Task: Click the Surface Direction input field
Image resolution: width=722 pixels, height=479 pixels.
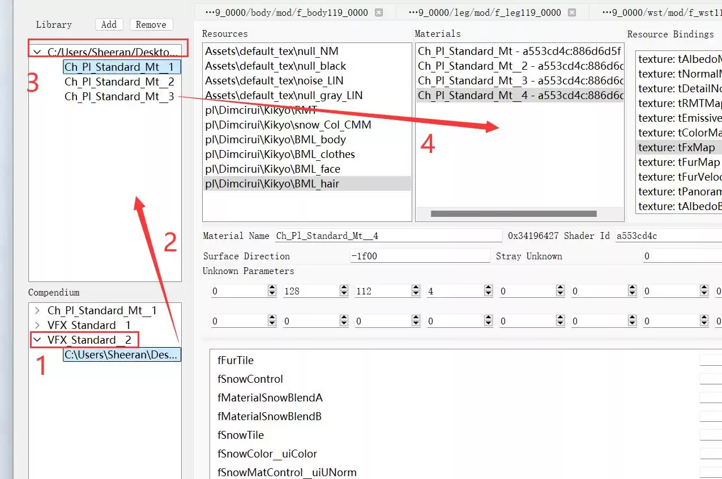Action: [x=420, y=256]
